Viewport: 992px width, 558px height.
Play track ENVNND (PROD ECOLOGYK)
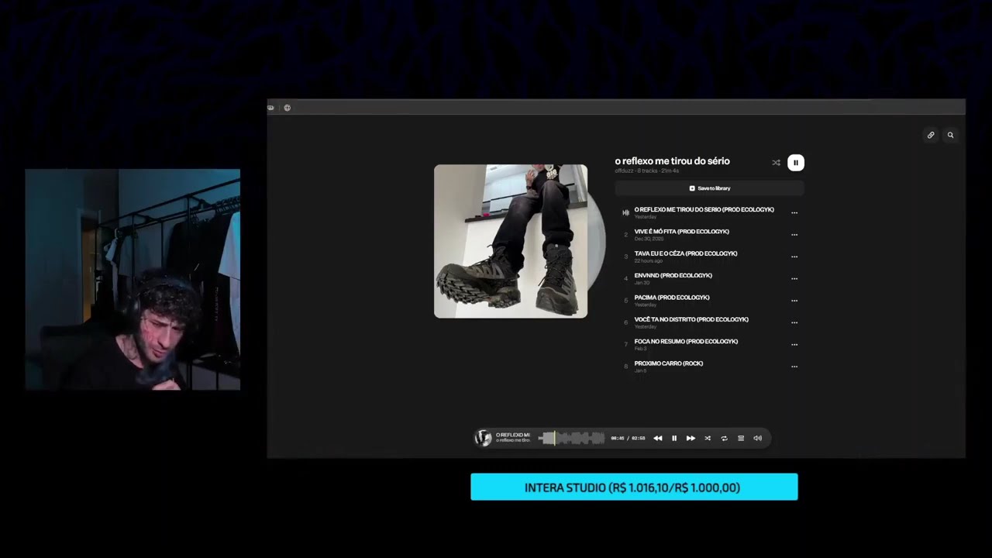(x=673, y=275)
